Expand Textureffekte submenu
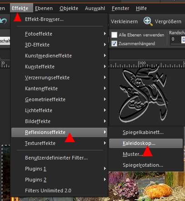The image size is (185, 201). click(59, 143)
